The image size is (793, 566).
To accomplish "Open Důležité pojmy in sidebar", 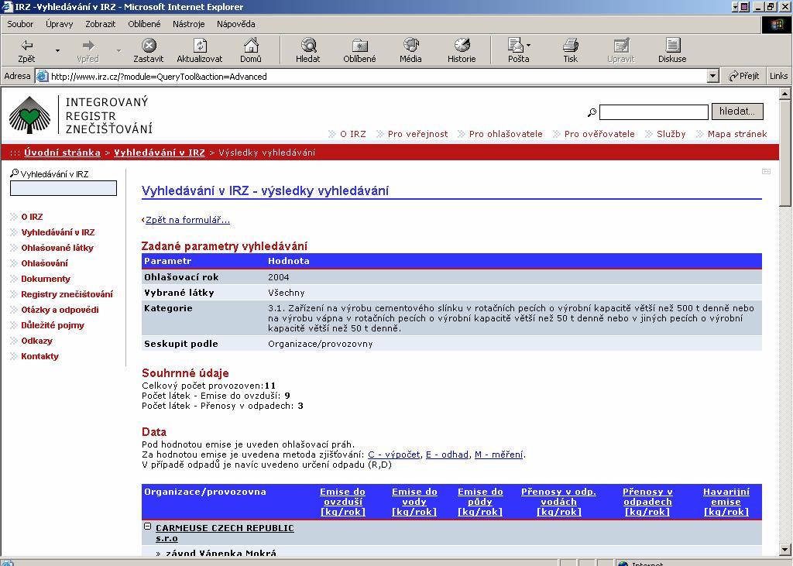I will [53, 325].
